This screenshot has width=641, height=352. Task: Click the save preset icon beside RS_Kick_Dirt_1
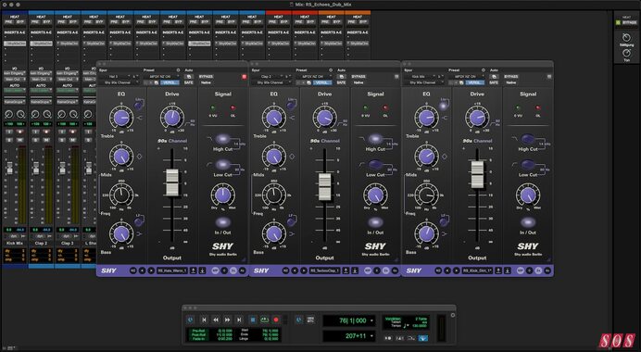click(498, 270)
